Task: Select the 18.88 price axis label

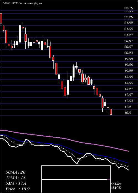Action: coord(129,77)
